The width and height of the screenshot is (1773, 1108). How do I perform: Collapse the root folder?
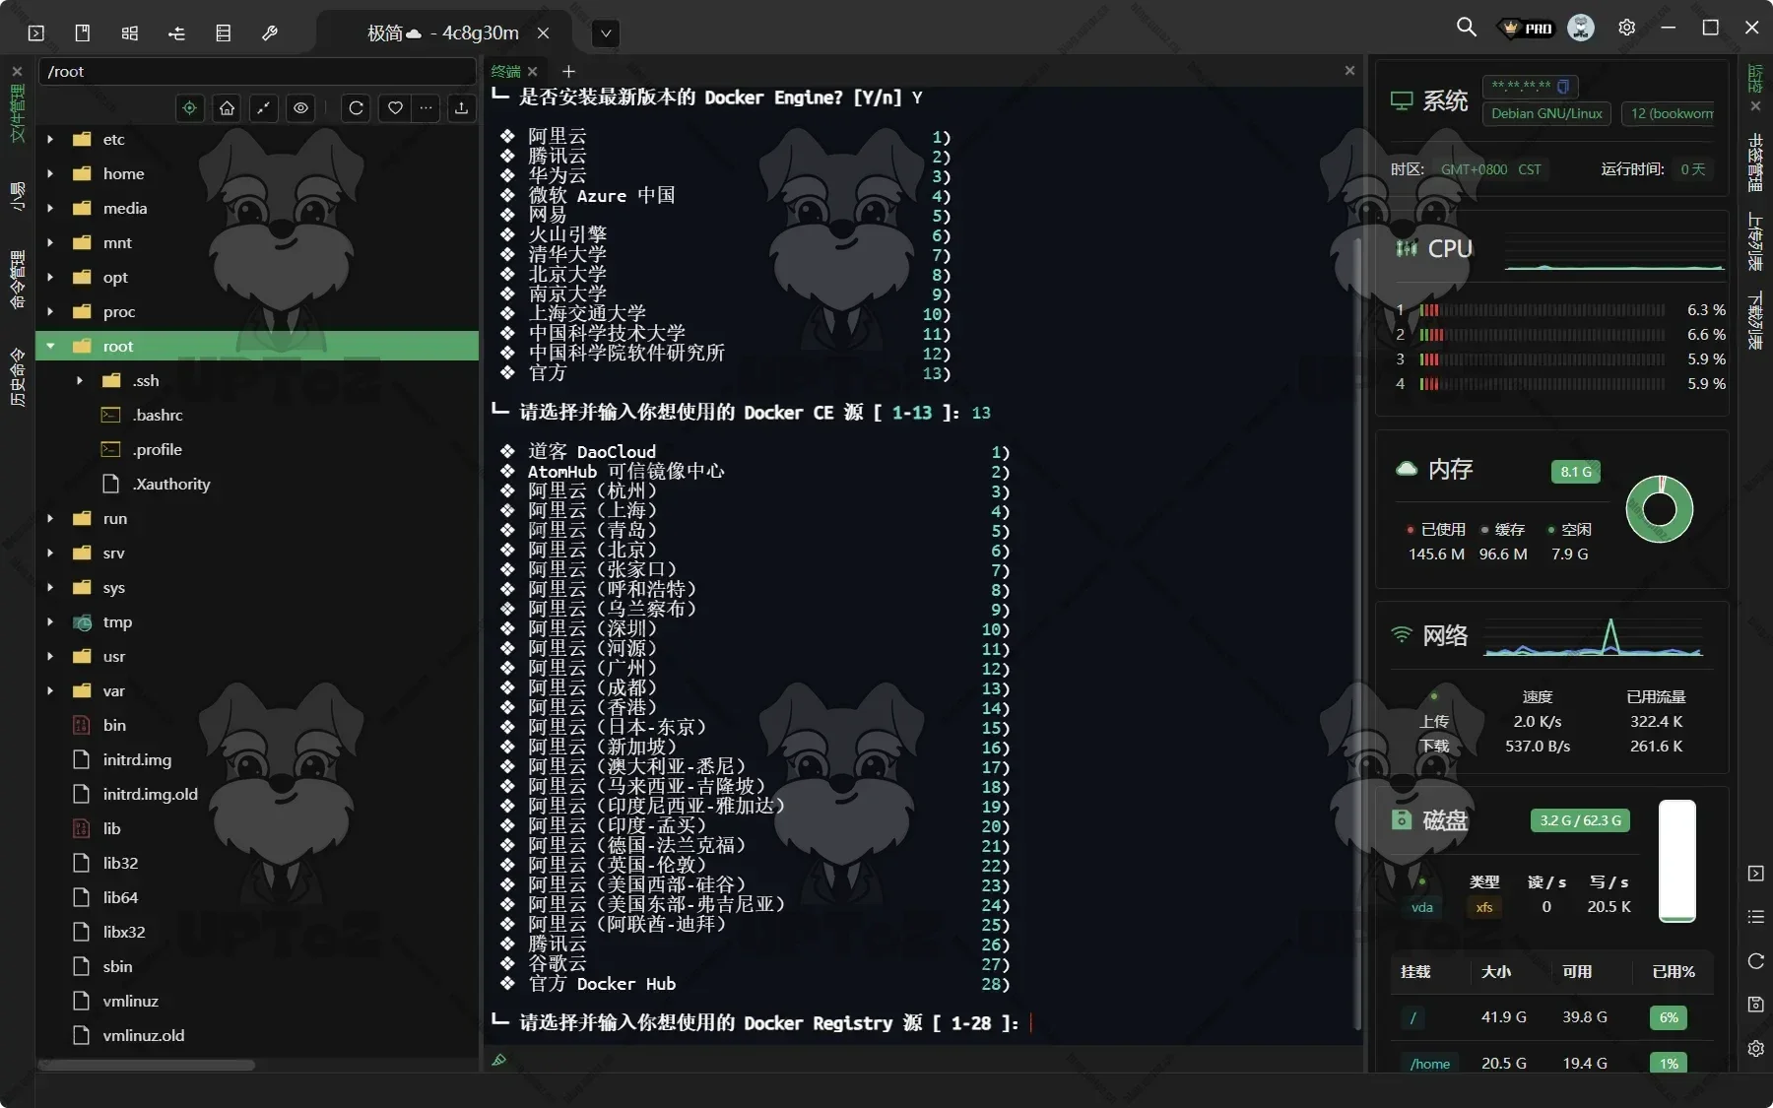pyautogui.click(x=50, y=346)
